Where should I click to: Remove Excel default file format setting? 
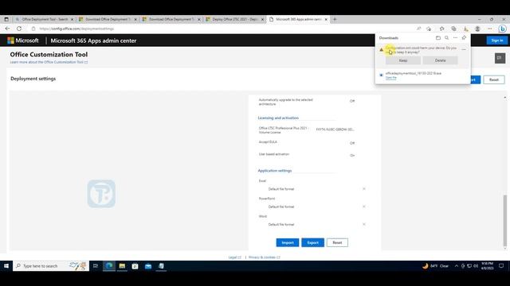pos(364,189)
